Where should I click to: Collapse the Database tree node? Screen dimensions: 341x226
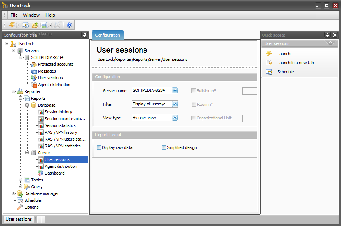pos(27,105)
